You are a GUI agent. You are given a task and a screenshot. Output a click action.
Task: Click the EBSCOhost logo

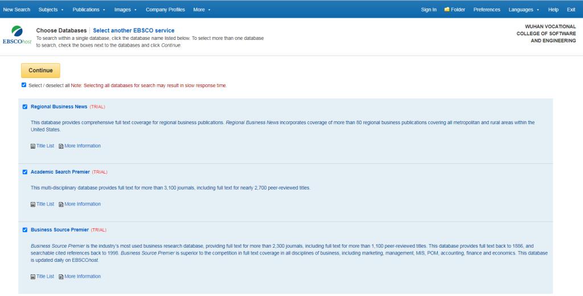click(17, 37)
